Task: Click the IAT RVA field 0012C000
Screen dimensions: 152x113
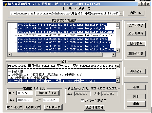Action: [24, 100]
